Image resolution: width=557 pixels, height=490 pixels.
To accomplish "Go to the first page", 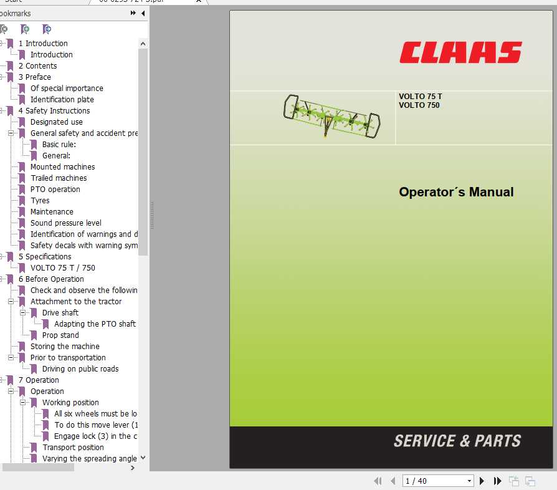I will (378, 481).
